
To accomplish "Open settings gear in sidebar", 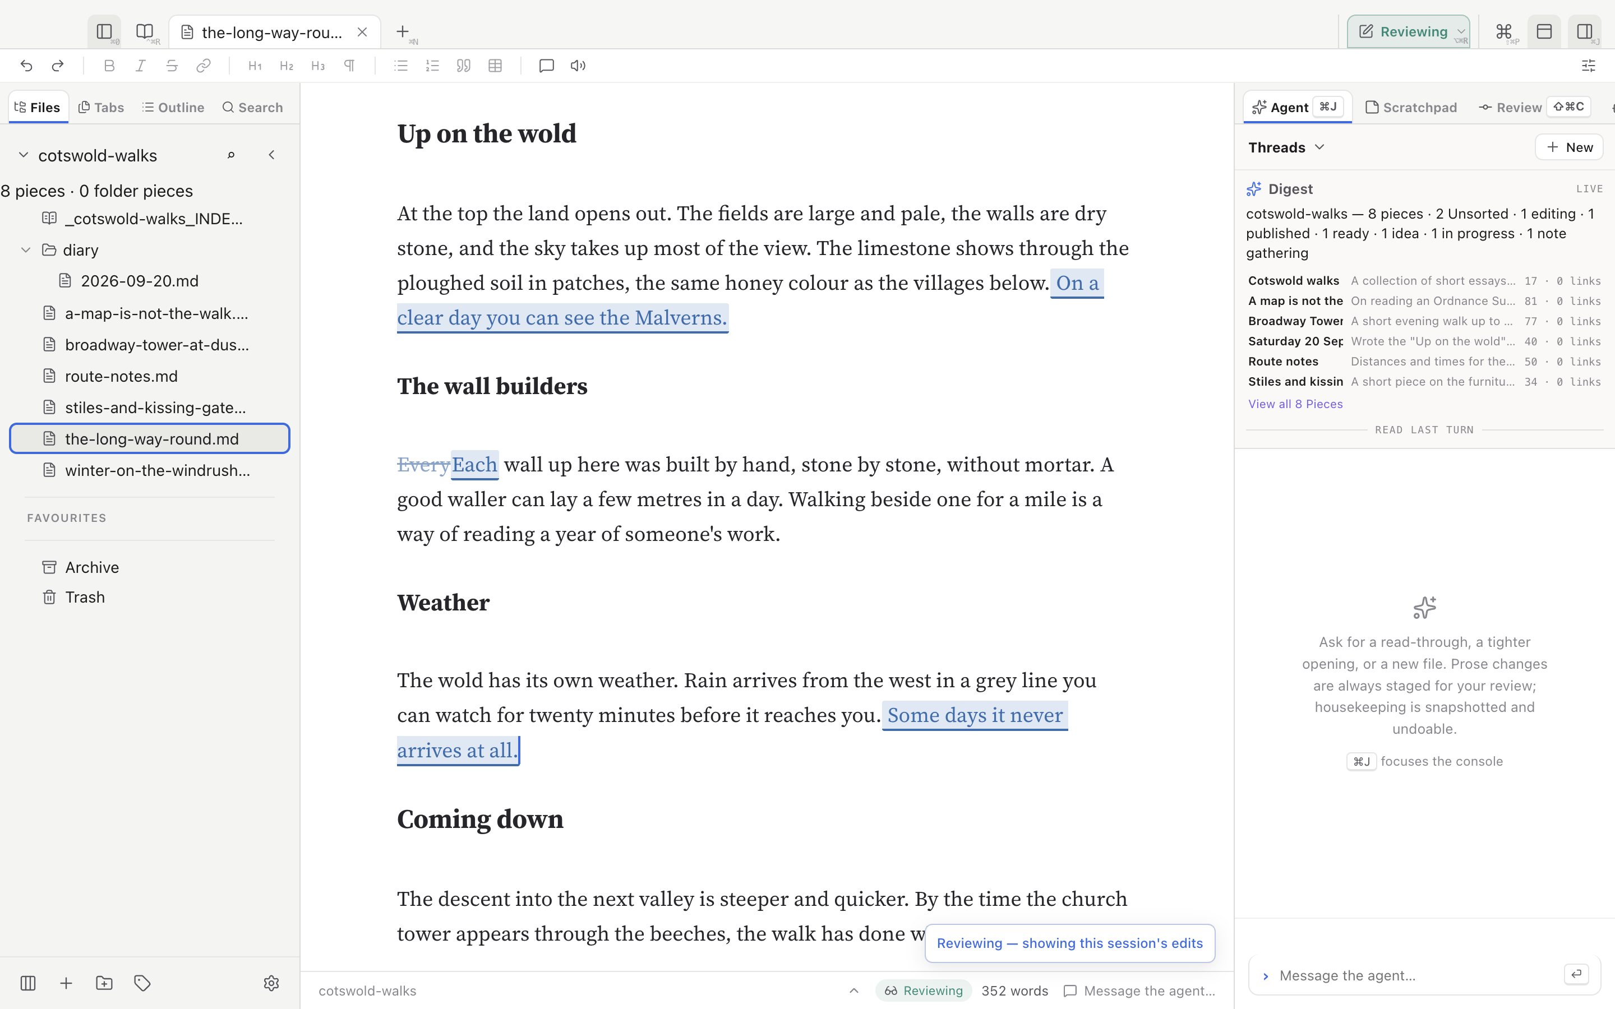I will pyautogui.click(x=271, y=982).
